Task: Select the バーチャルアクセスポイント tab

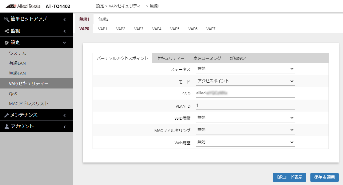Action: coord(122,58)
